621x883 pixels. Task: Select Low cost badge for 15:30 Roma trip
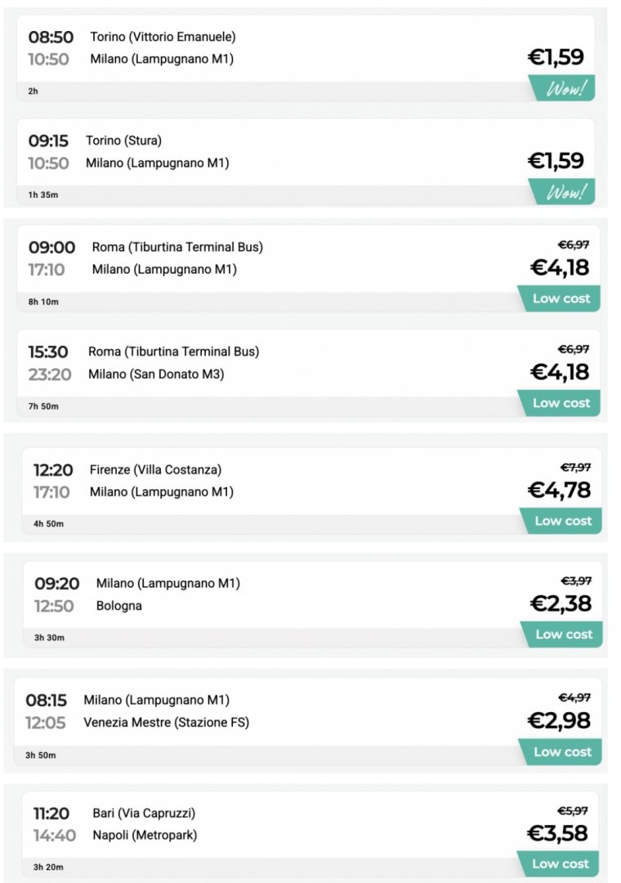[x=559, y=403]
